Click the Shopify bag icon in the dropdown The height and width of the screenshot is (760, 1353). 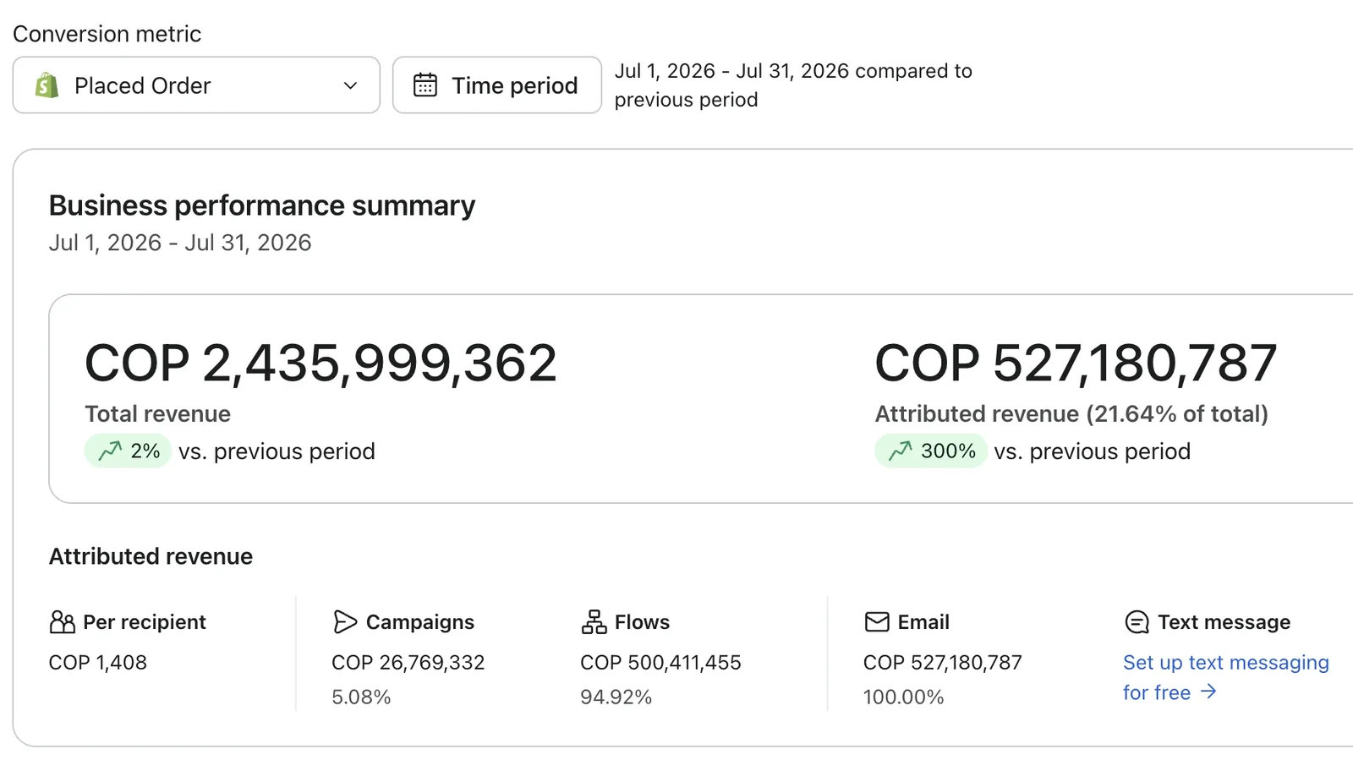coord(47,85)
